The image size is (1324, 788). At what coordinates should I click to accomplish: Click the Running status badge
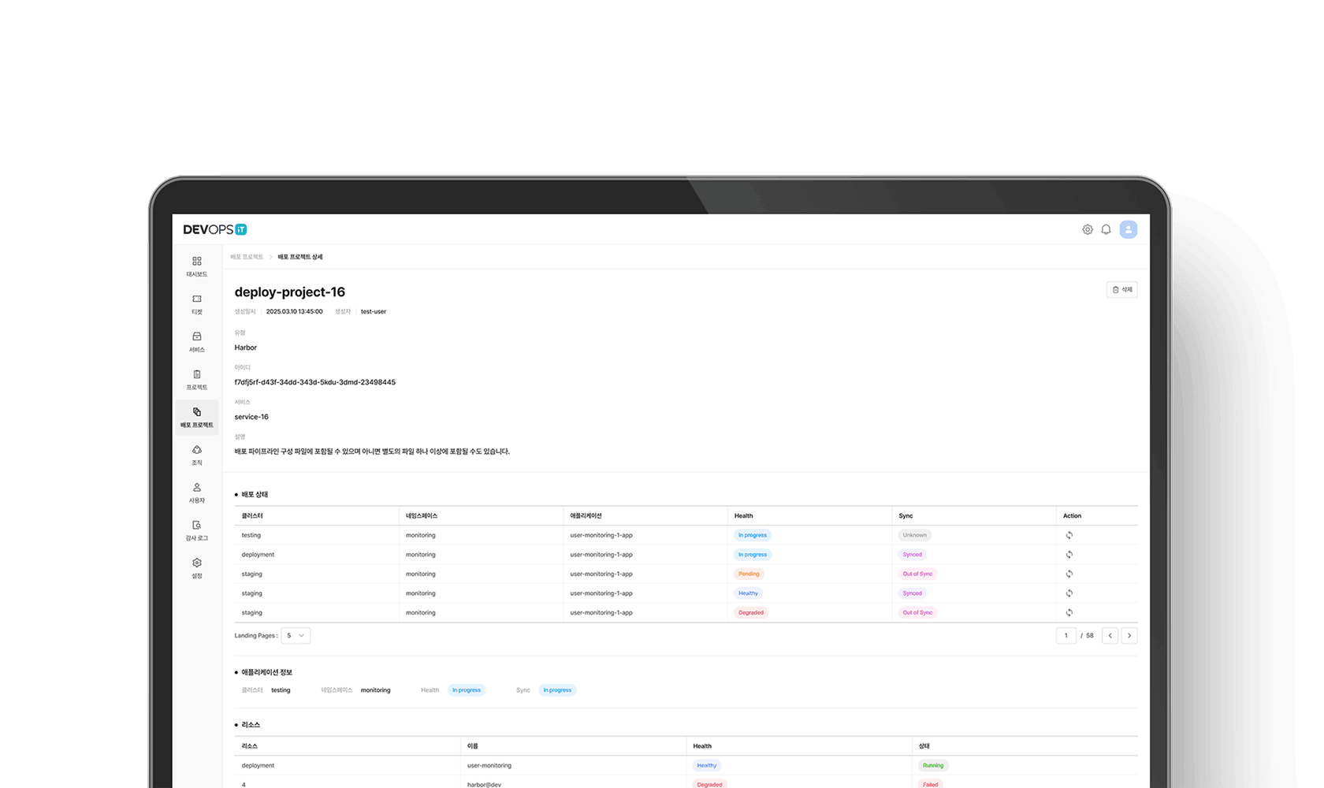coord(933,765)
